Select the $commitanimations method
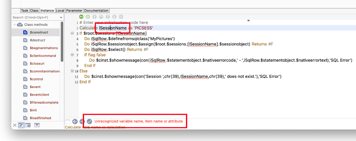This screenshot has height=141, width=356. click(45, 71)
